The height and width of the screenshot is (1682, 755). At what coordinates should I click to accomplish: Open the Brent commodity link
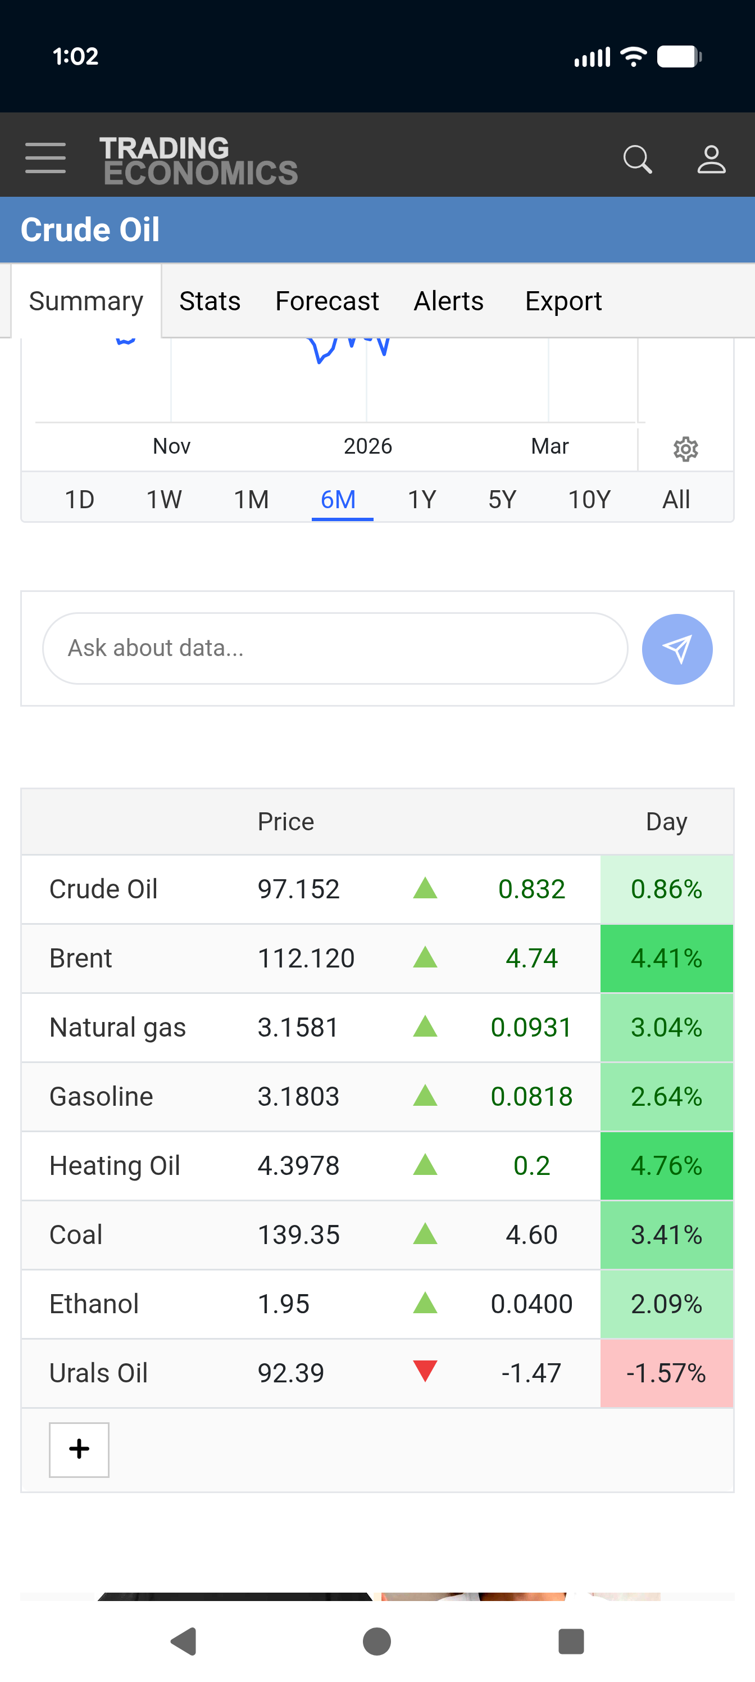81,958
